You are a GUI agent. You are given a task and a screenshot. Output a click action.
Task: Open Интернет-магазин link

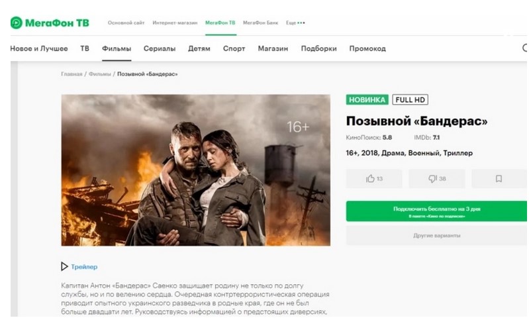(175, 23)
